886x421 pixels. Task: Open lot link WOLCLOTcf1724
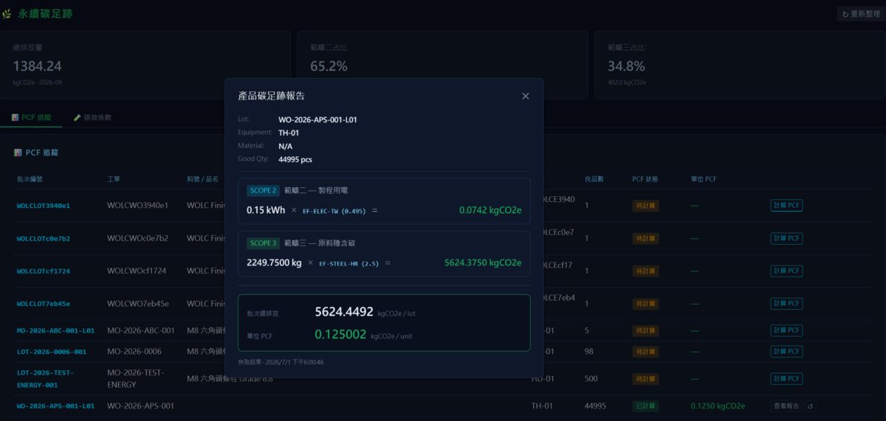(44, 271)
